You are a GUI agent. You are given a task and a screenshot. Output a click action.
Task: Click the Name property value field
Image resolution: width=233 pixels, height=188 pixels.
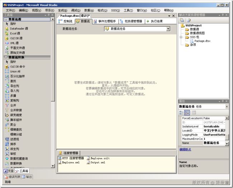tap(214, 143)
